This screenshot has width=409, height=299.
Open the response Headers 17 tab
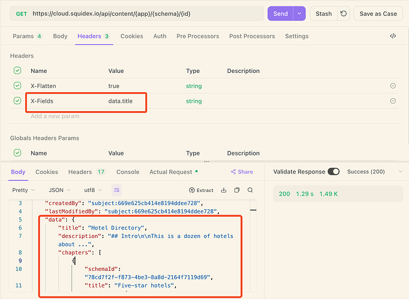pyautogui.click(x=87, y=172)
